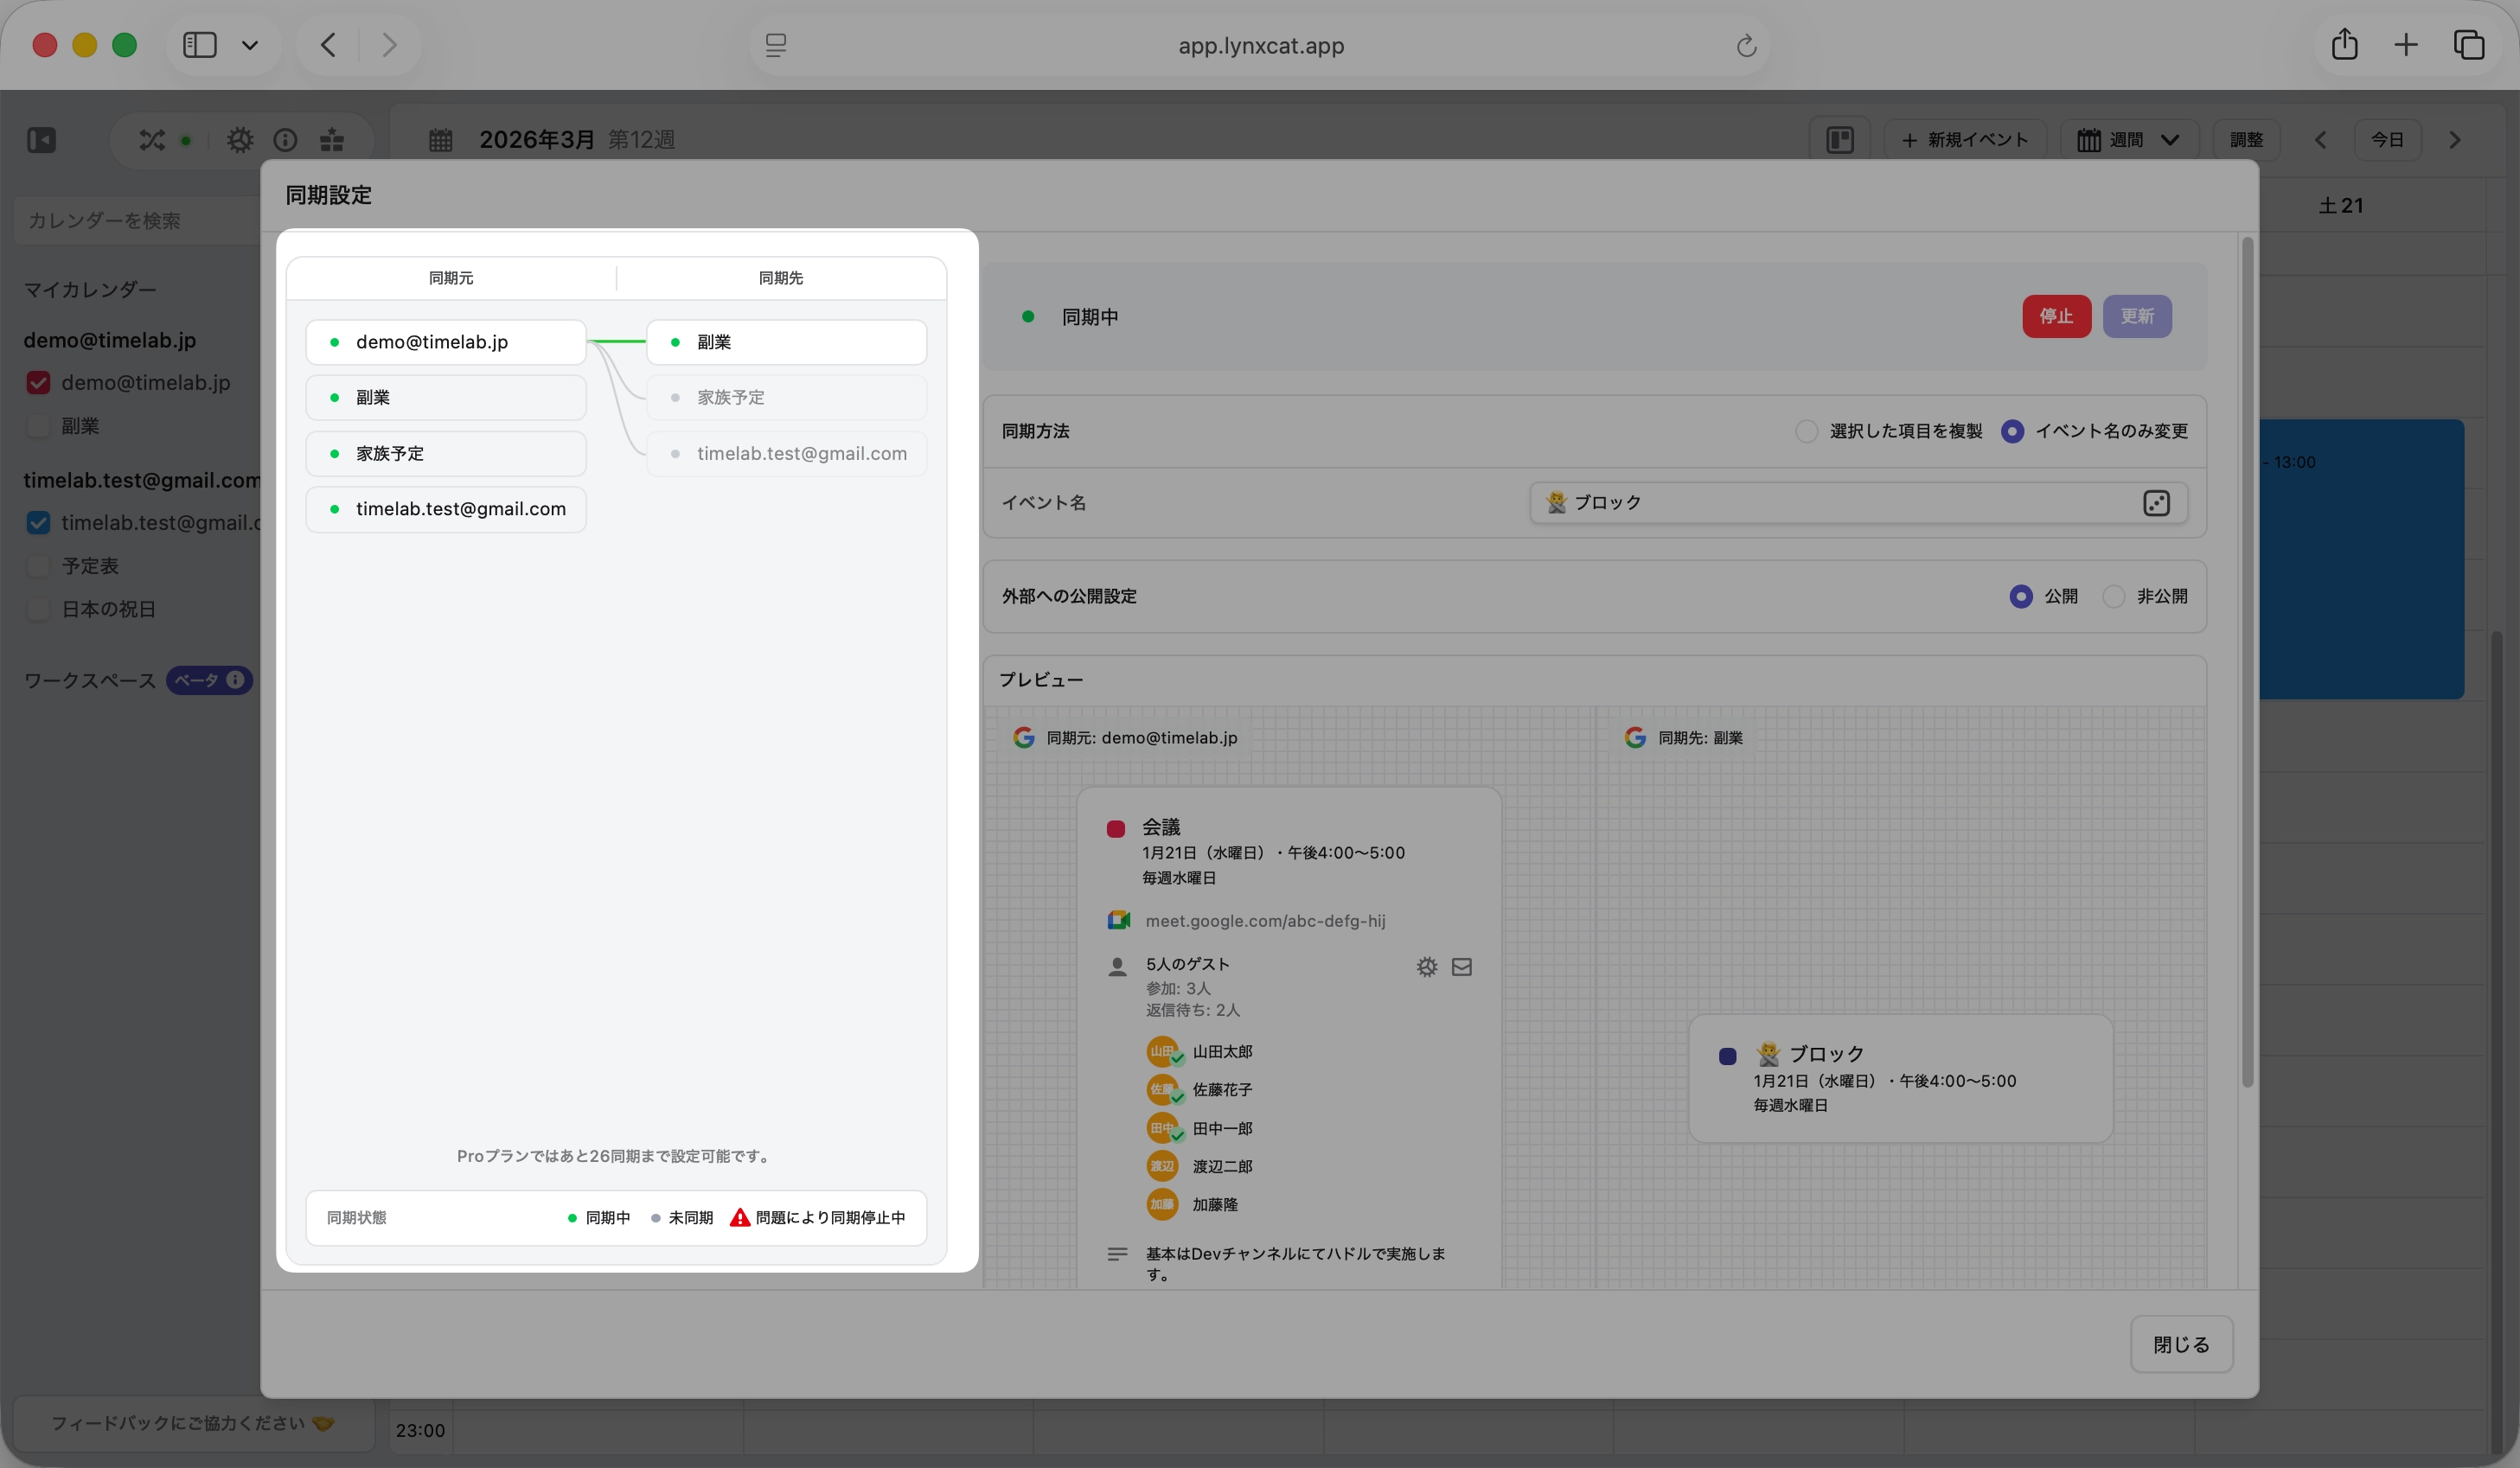Open guest settings gear in preview card
The width and height of the screenshot is (2520, 1468).
1427,967
